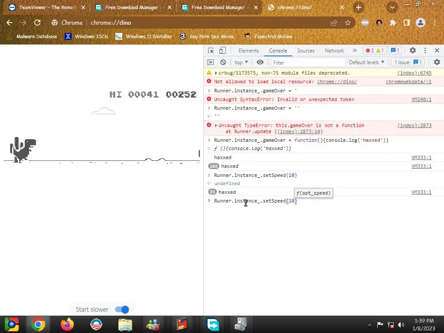Image resolution: width=444 pixels, height=333 pixels.
Task: Switch to first Free Download Manager tab
Action: tap(132, 8)
